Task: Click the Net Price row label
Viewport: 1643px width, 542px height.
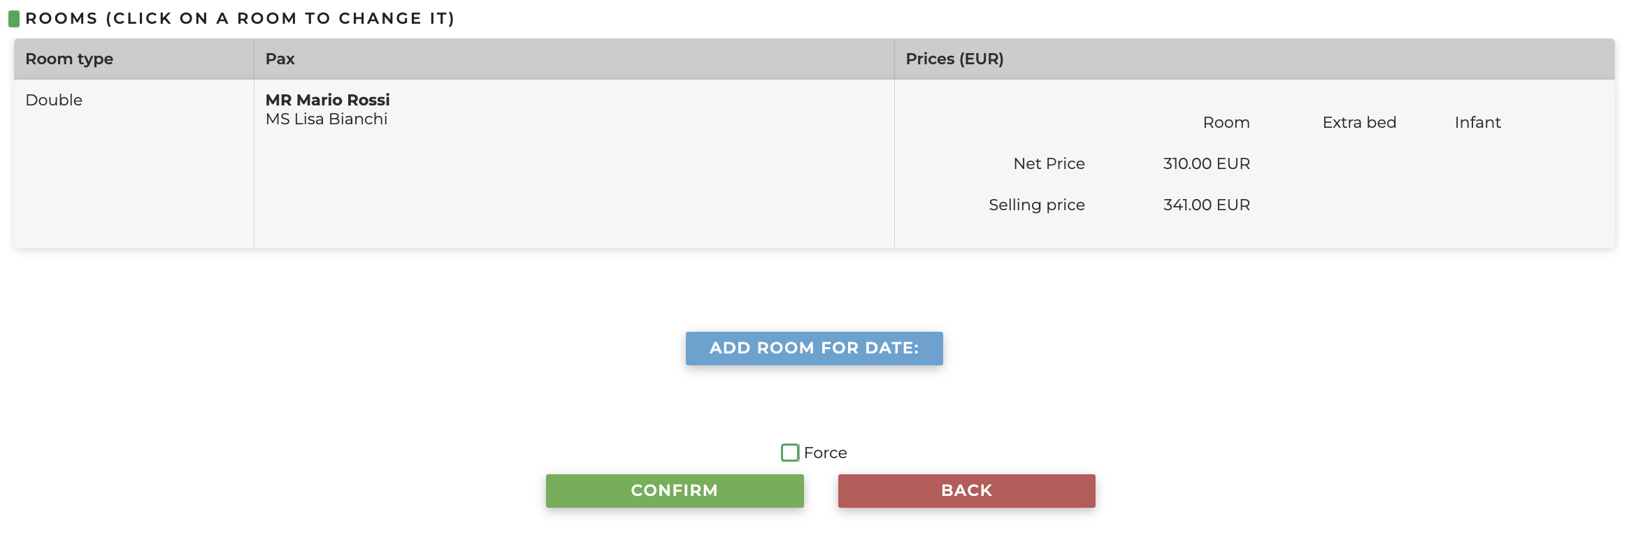Action: tap(1049, 163)
